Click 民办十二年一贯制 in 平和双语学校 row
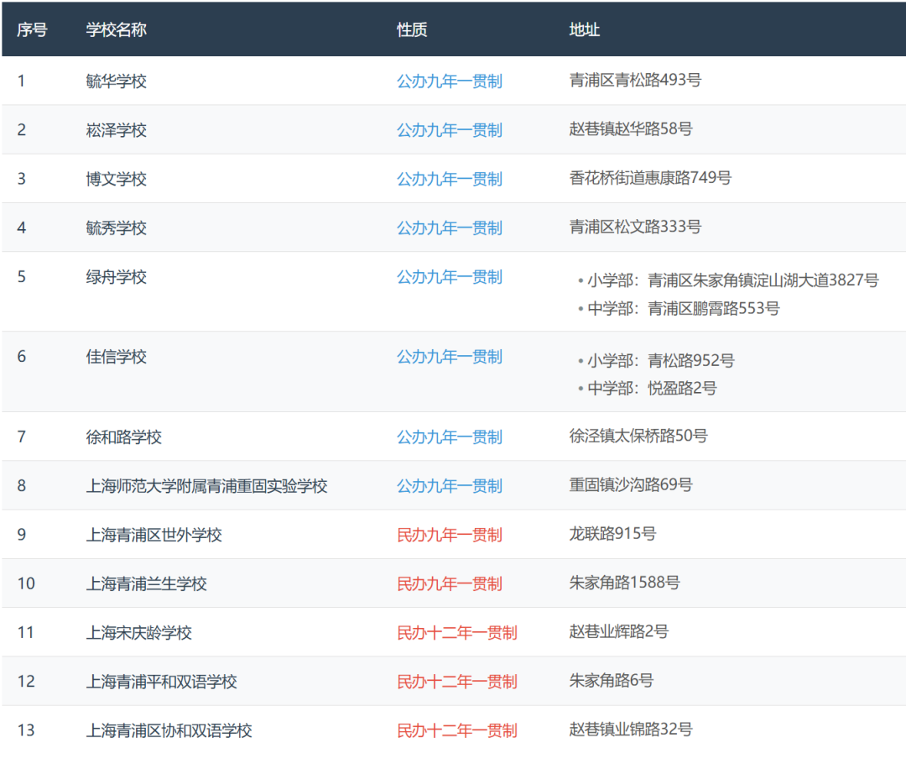The width and height of the screenshot is (906, 774). tap(457, 682)
